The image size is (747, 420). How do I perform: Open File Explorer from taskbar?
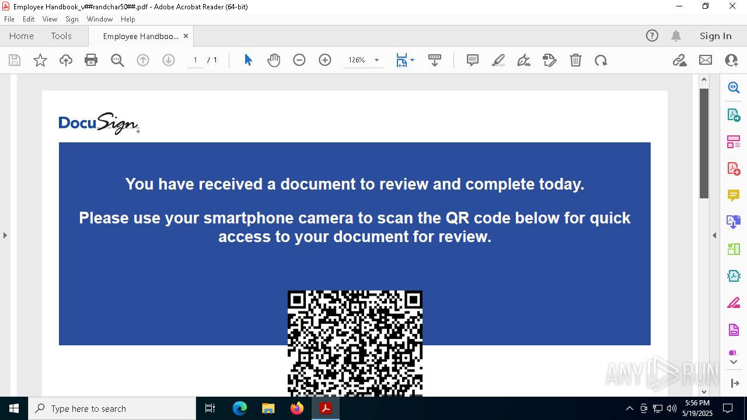pyautogui.click(x=268, y=408)
